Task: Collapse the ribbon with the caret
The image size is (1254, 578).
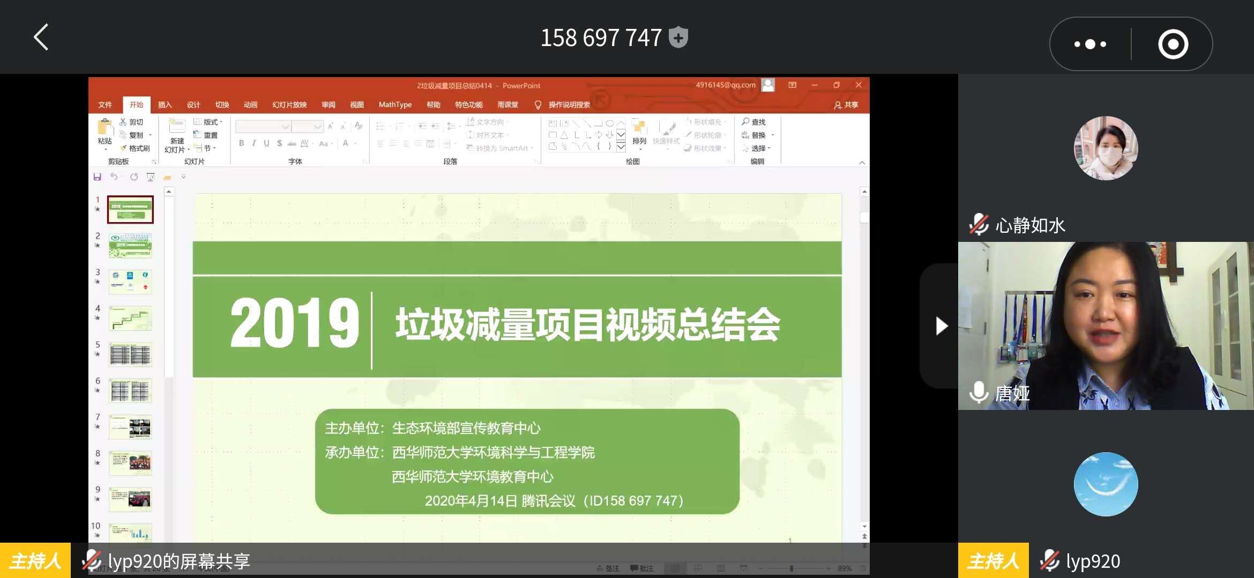Action: (x=862, y=163)
